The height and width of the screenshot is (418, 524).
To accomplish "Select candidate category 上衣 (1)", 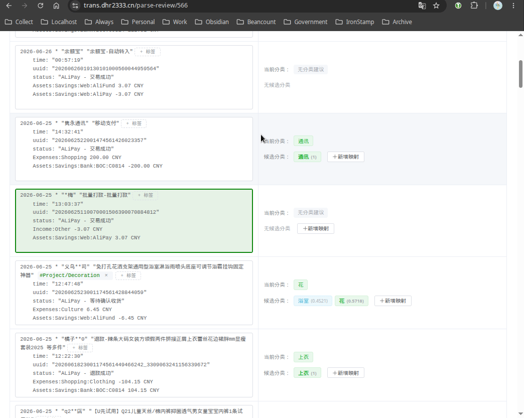I will (x=308, y=373).
